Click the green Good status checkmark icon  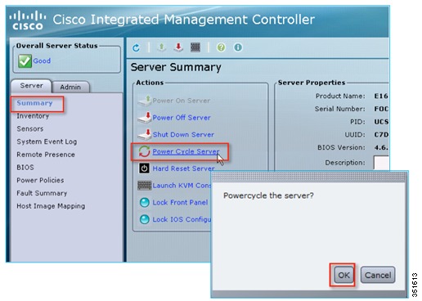(x=25, y=61)
